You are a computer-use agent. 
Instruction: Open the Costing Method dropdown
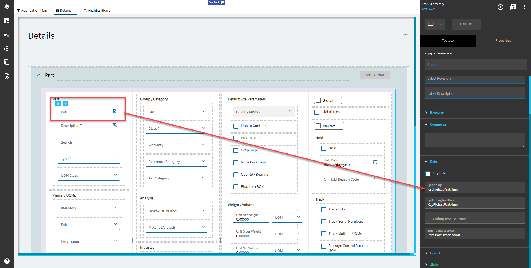pos(264,111)
